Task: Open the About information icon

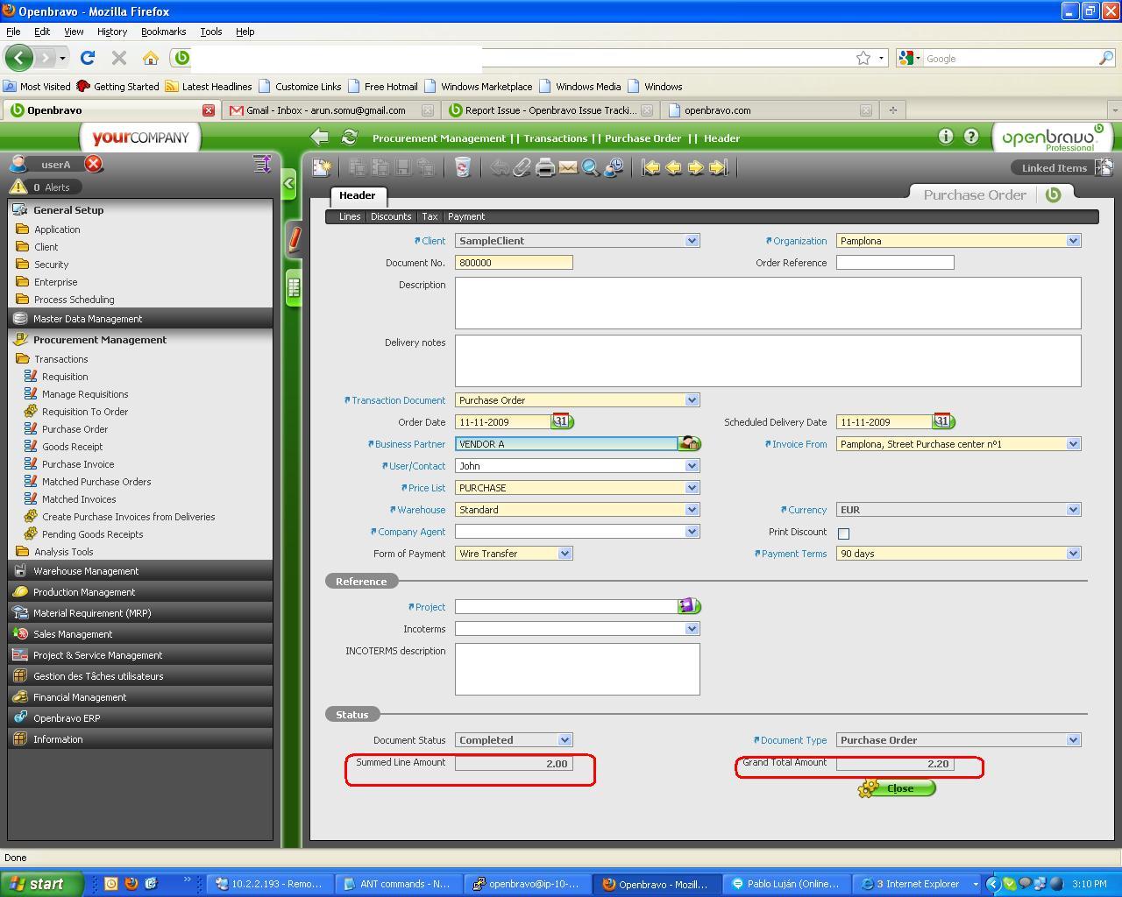Action: [x=945, y=137]
